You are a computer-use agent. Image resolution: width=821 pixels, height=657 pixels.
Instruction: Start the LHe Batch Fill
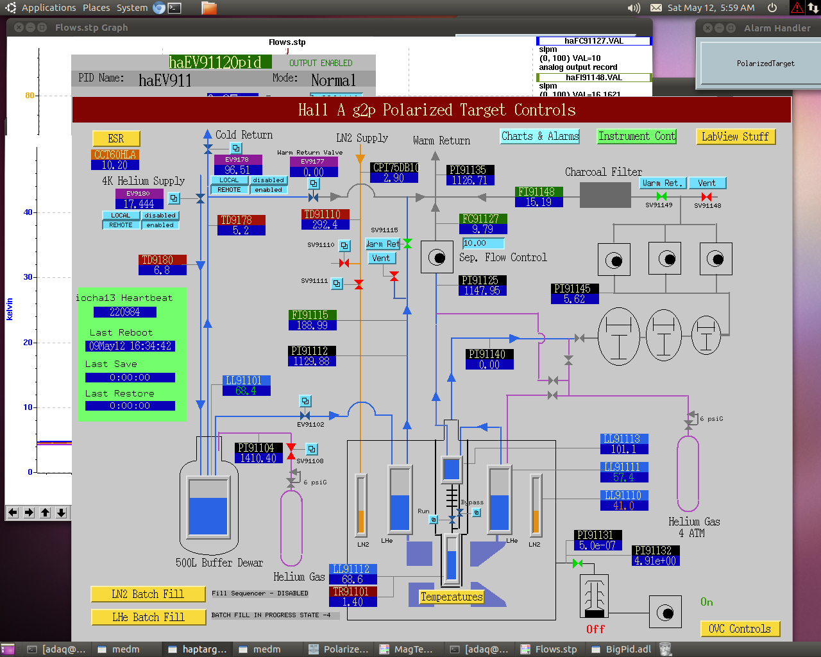148,617
